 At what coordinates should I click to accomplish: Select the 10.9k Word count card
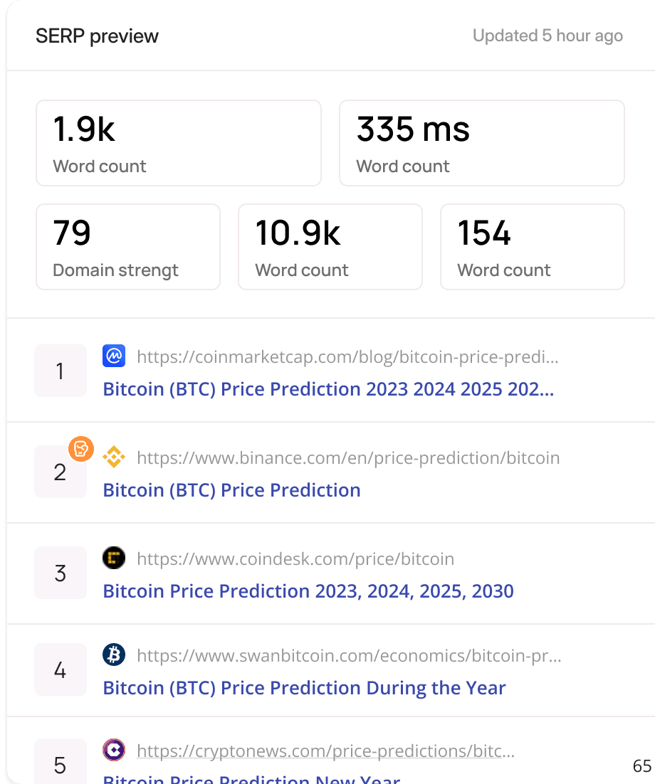click(x=330, y=247)
